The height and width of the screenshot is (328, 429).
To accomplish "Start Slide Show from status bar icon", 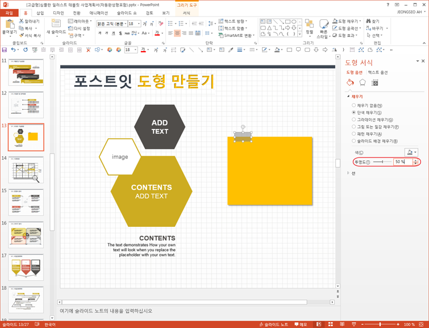I will click(353, 324).
